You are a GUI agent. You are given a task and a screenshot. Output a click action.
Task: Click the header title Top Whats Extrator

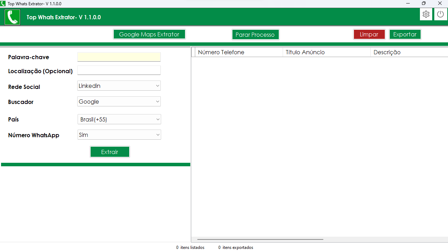pyautogui.click(x=64, y=17)
